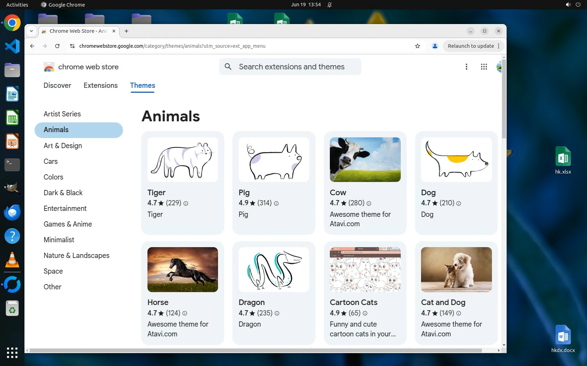Select the Dark & Black theme category

tap(63, 193)
